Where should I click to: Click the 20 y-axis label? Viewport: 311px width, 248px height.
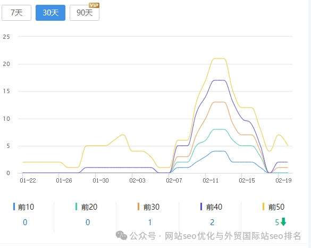coord(6,64)
